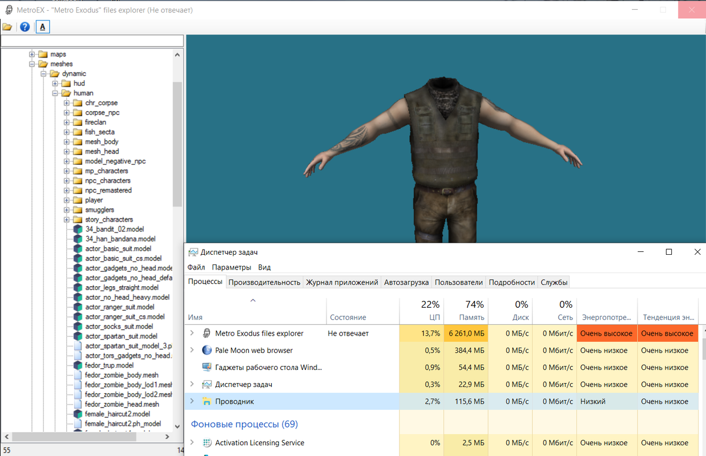Switch to the Пользователи tab
This screenshot has width=706, height=456.
point(459,282)
